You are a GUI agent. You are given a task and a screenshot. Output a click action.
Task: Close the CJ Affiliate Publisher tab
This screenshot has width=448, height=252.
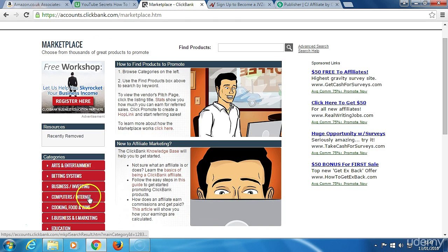(337, 5)
